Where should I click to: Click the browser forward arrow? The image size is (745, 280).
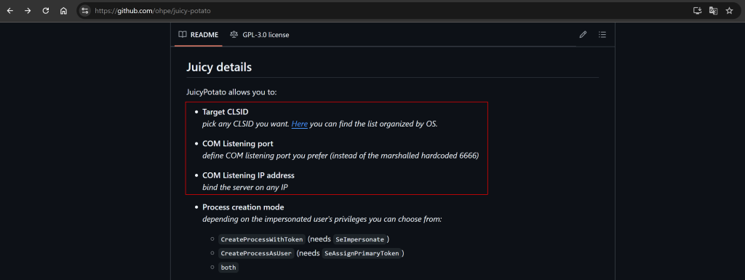pyautogui.click(x=28, y=10)
